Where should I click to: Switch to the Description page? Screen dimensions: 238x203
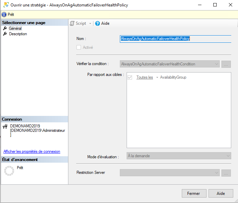click(x=18, y=34)
